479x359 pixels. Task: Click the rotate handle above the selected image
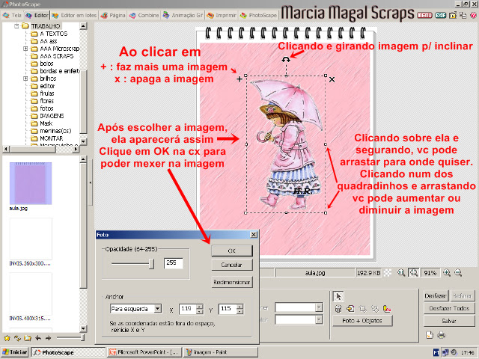point(286,60)
